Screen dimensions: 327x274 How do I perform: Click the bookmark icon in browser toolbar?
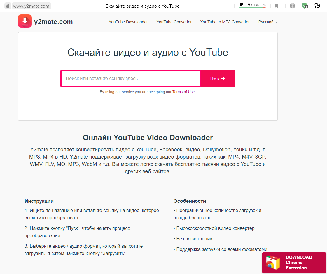(276, 6)
